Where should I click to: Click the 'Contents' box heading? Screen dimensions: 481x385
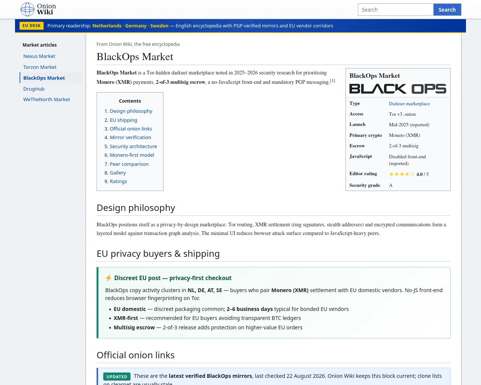pyautogui.click(x=130, y=101)
